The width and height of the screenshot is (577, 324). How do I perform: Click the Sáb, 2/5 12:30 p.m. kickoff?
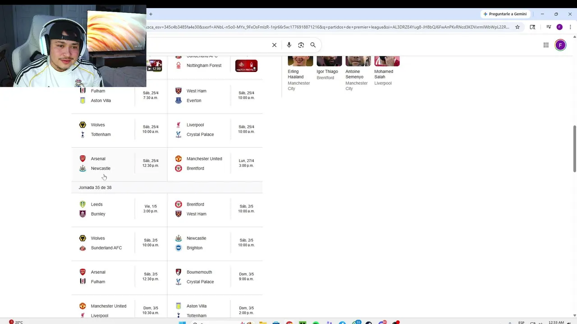(x=151, y=276)
